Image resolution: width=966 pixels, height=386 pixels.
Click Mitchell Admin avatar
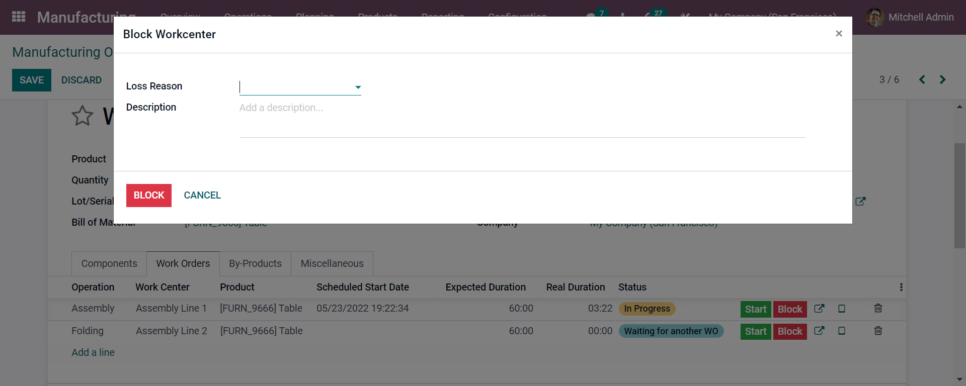tap(875, 17)
